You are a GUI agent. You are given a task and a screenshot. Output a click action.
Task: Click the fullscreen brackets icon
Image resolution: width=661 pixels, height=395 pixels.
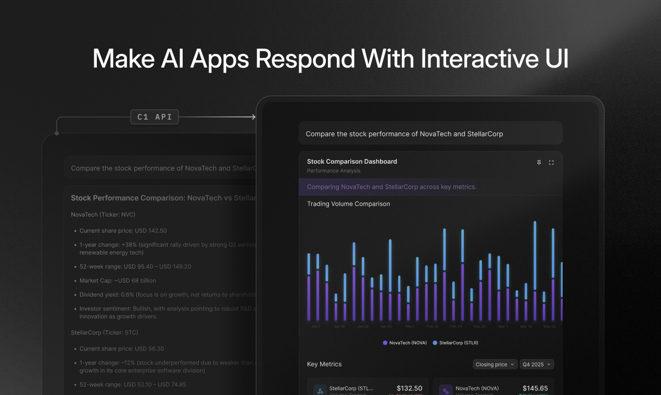coord(551,163)
